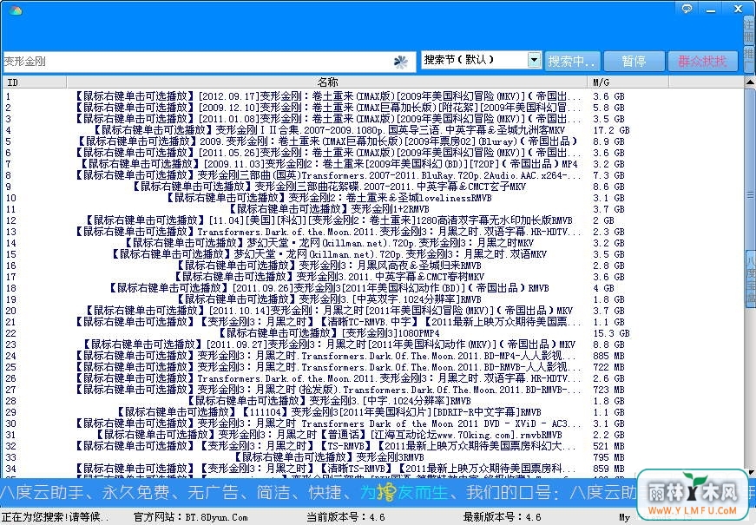Select row 2 [2009.12.10] IMAX巨幕加长版
Viewport: 756px width, 525px height.
click(x=373, y=108)
